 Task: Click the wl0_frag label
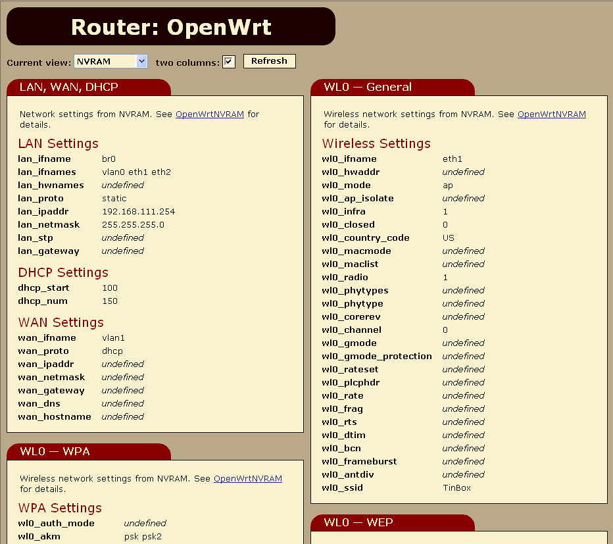(342, 409)
